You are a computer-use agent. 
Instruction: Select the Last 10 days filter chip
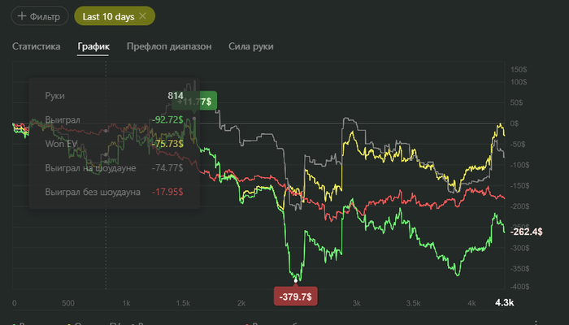pos(108,16)
